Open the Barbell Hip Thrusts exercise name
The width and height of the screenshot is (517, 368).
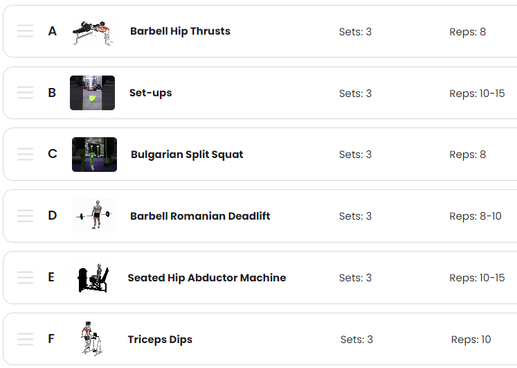(180, 31)
